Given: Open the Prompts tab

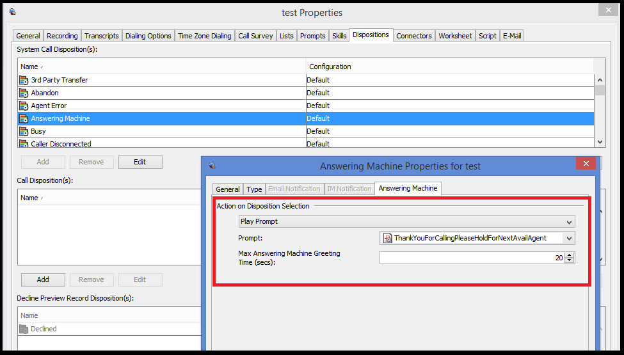Looking at the screenshot, I should (312, 36).
